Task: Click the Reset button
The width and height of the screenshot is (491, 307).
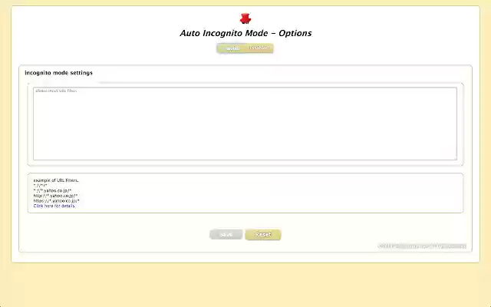Action: 262,234
